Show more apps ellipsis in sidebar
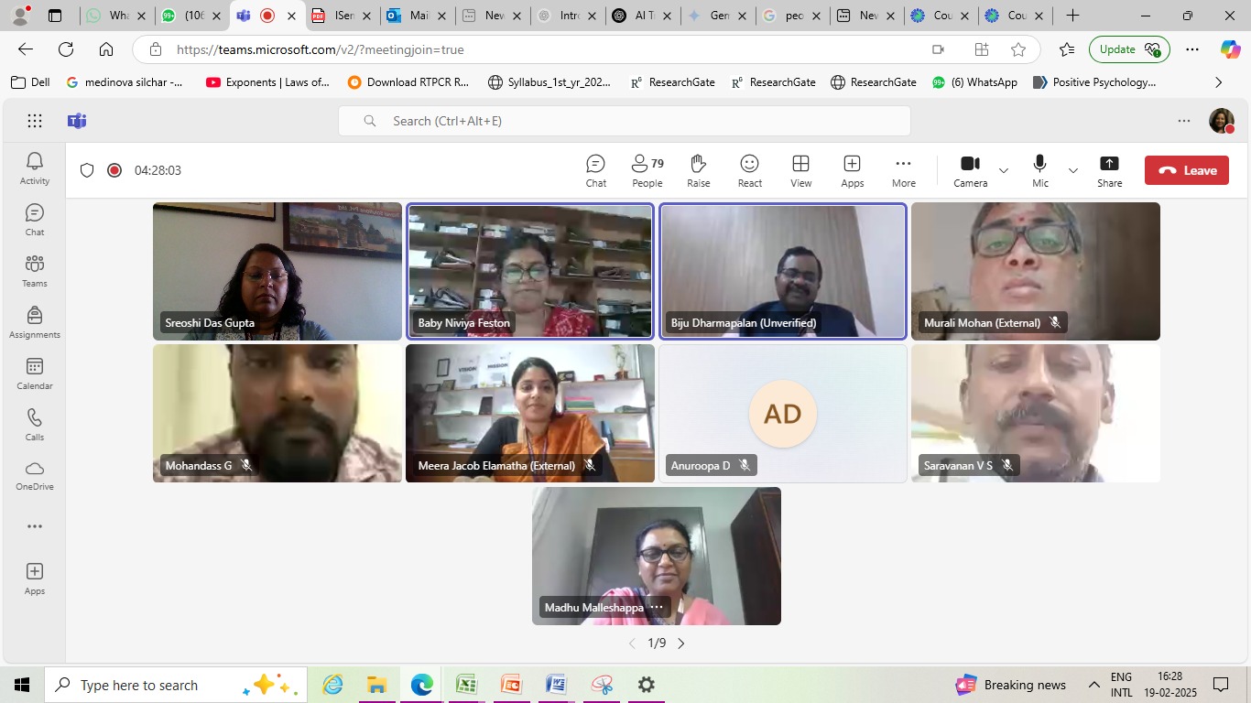Screen dimensions: 1251x703 pos(35,526)
